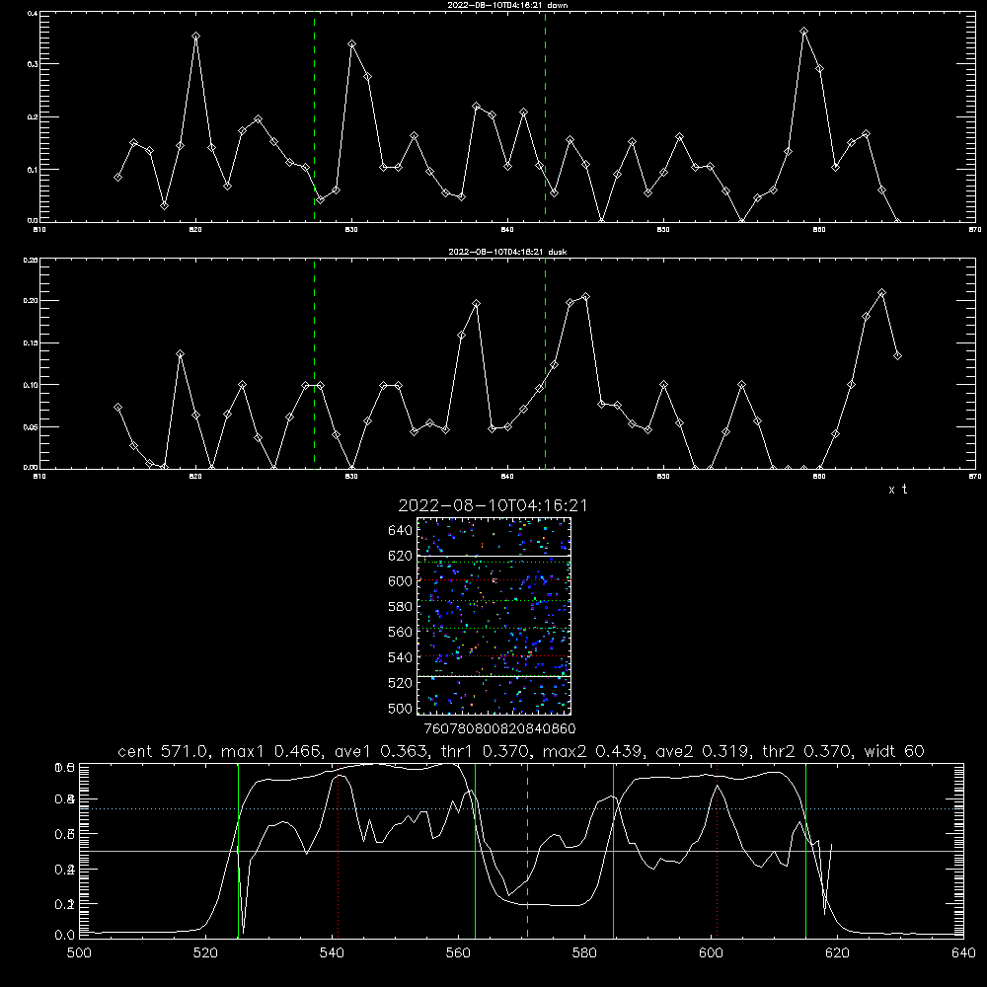Click the 'max2 0.439' value in stats line
987x987 pixels.
pos(593,751)
